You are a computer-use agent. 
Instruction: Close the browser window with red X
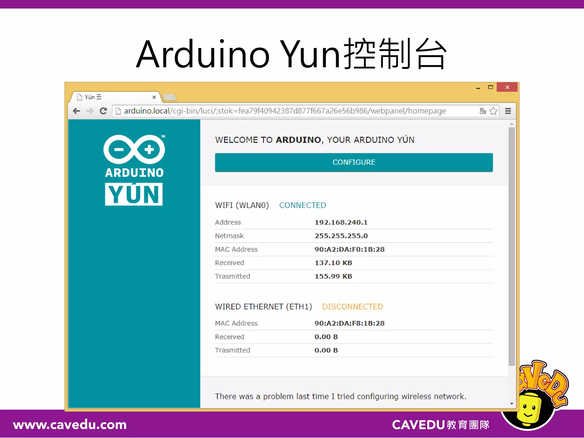(507, 87)
